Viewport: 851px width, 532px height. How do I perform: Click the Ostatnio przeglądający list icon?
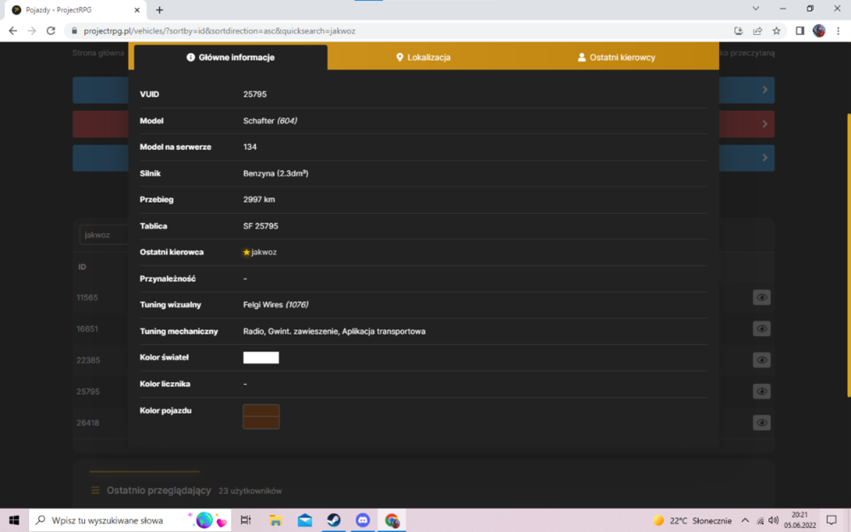[95, 490]
